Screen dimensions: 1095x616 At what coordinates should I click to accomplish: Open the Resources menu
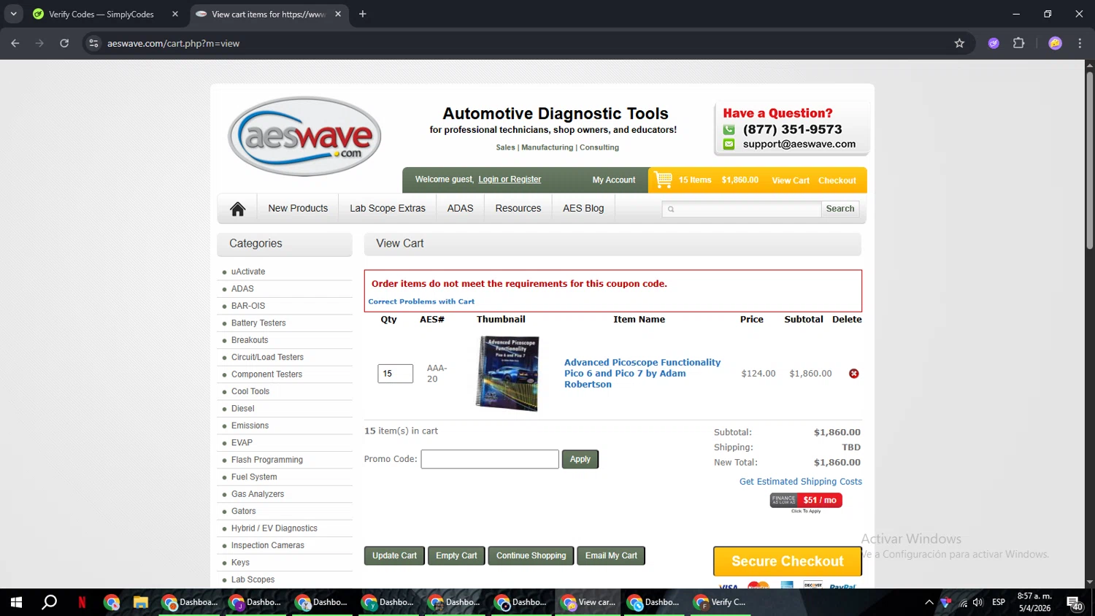518,209
